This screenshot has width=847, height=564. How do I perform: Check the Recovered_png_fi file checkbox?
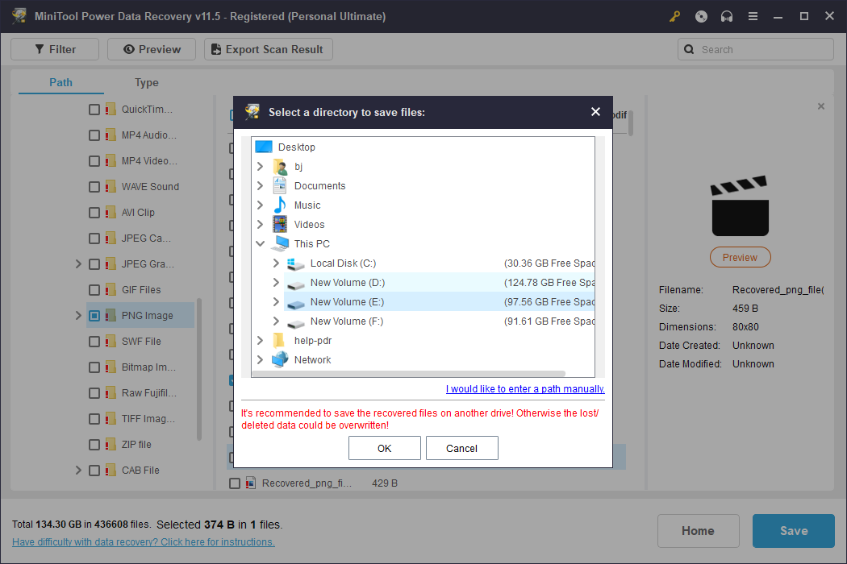pos(235,483)
